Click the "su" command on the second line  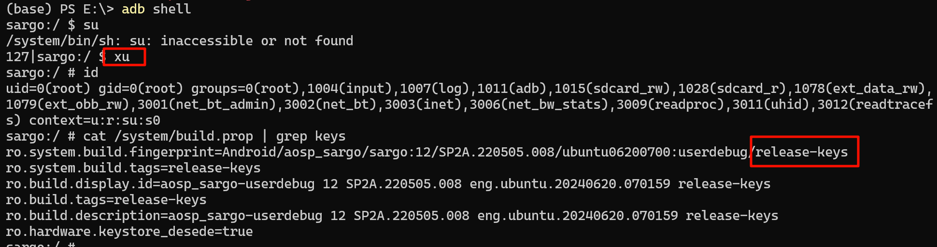(x=91, y=25)
